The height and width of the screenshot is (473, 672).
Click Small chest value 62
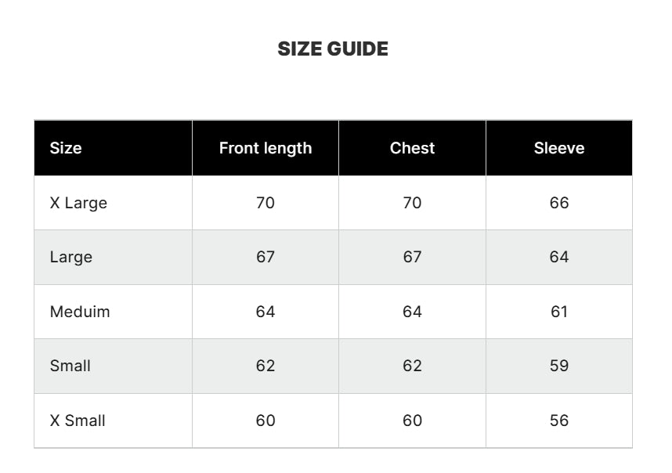[x=412, y=366]
